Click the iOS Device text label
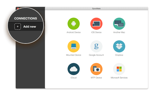Image resolution: width=152 pixels, height=91 pixels. (96, 32)
